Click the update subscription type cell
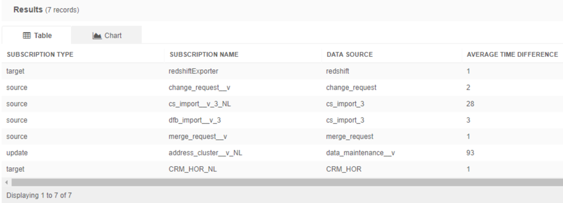The height and width of the screenshot is (203, 563). 16,153
